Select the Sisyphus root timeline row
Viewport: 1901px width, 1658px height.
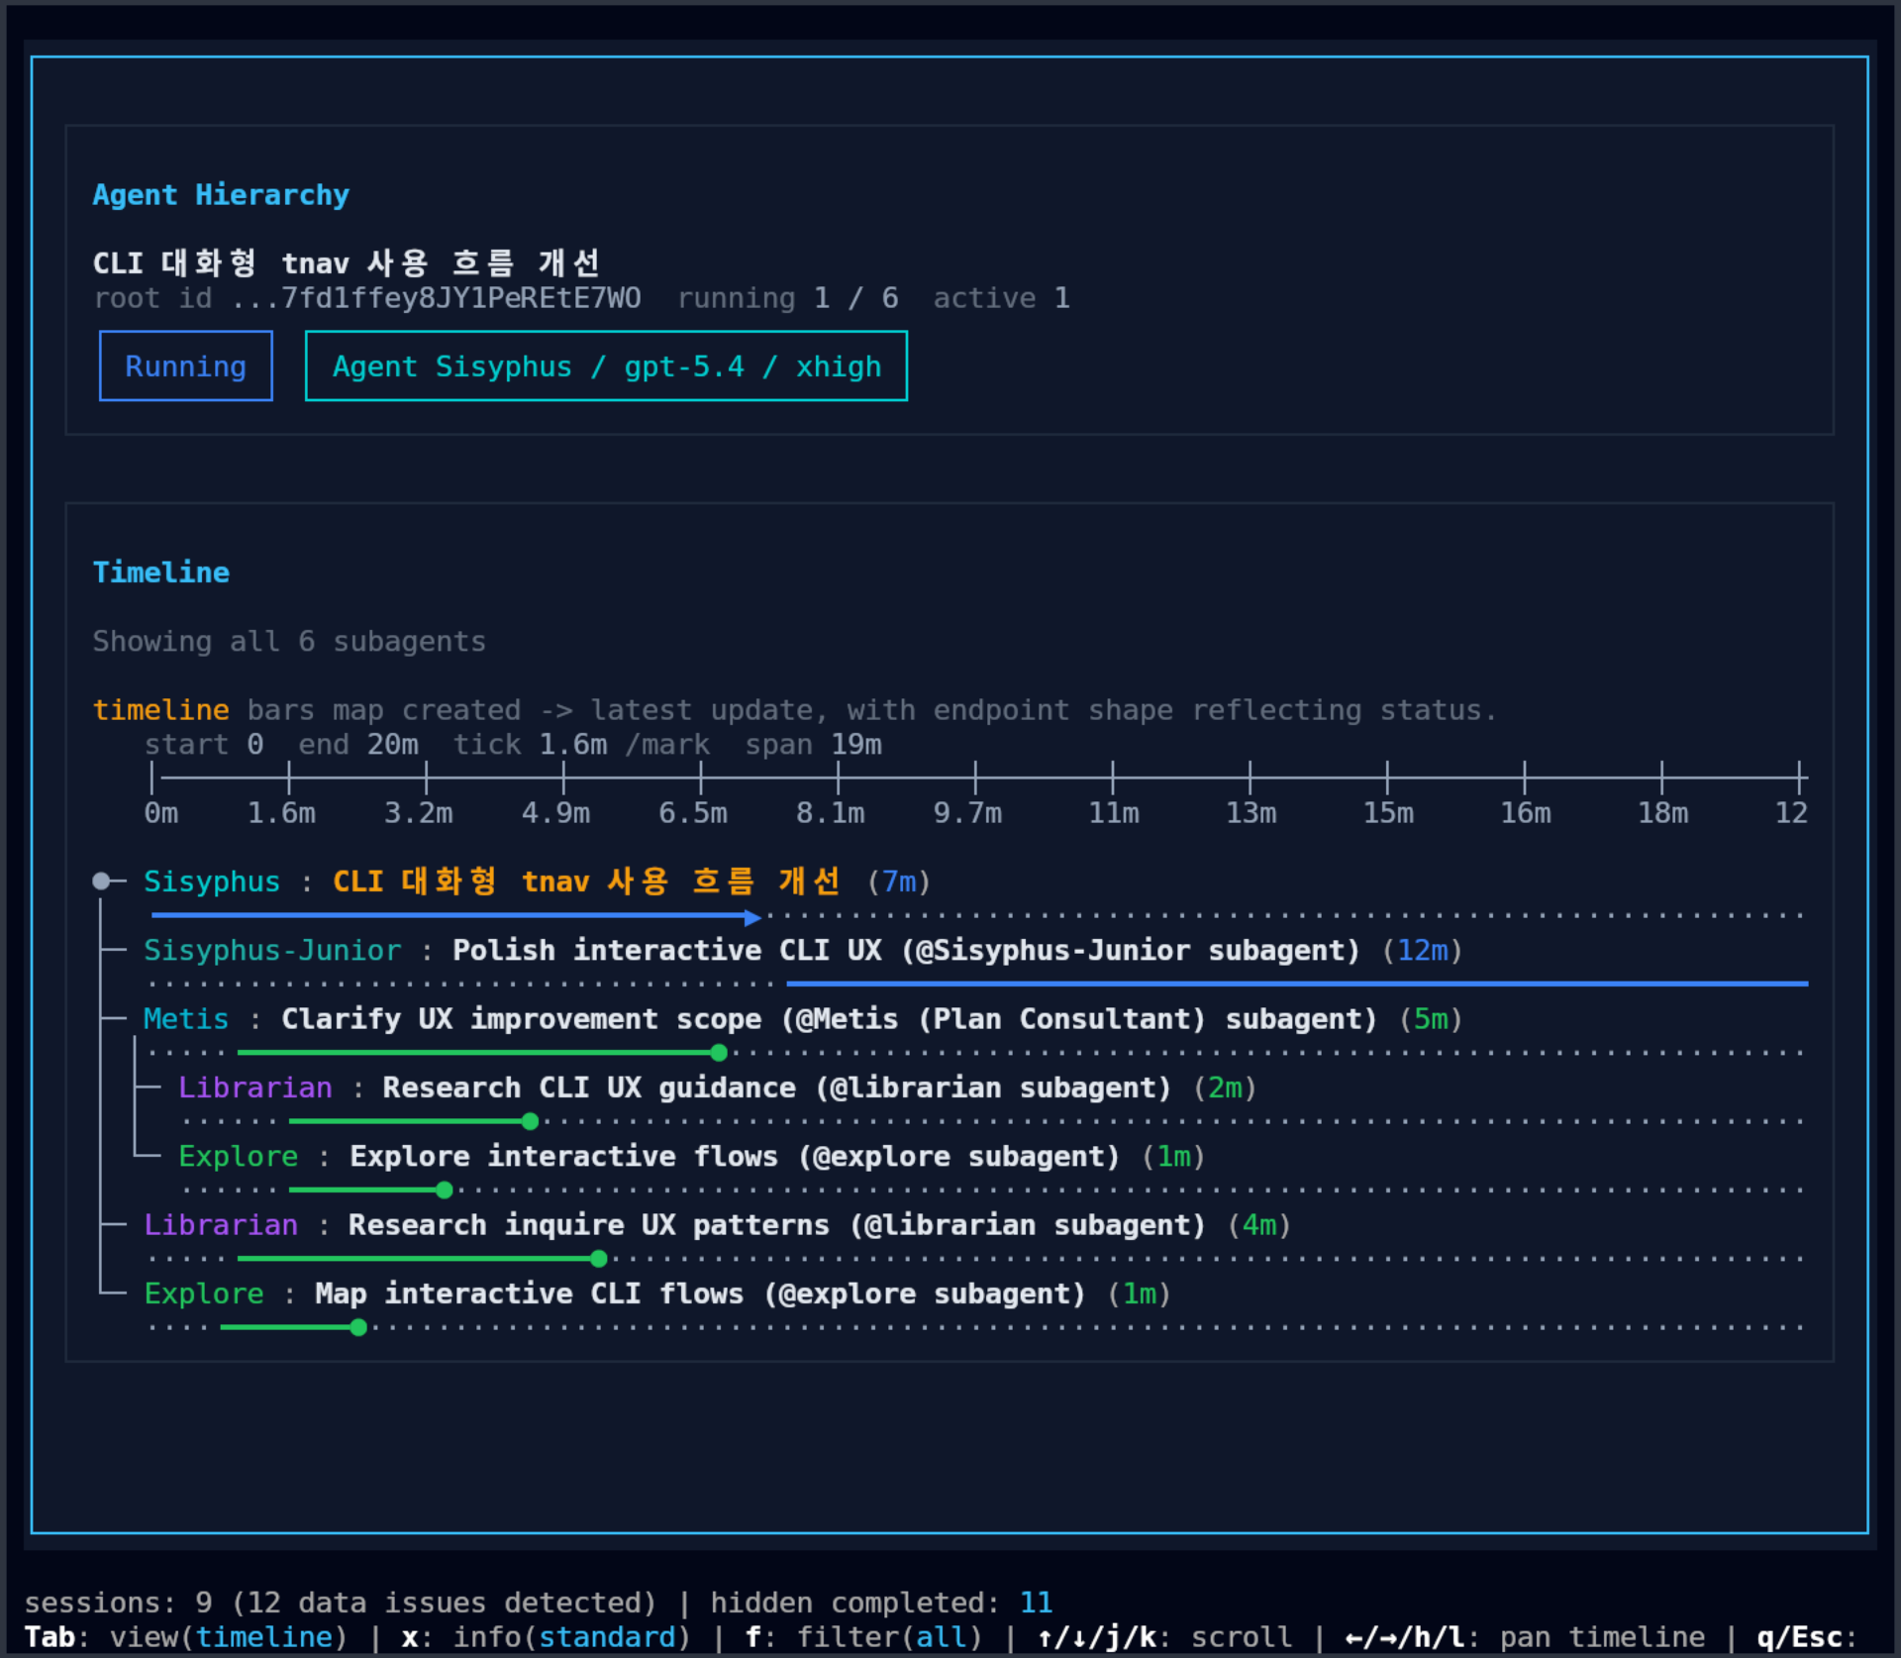538,881
